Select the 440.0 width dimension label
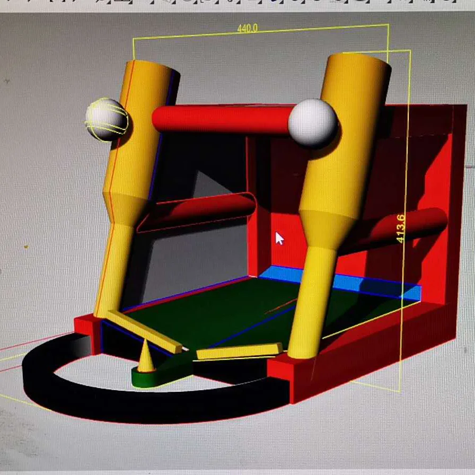Image resolution: width=475 pixels, height=475 pixels. click(x=248, y=29)
